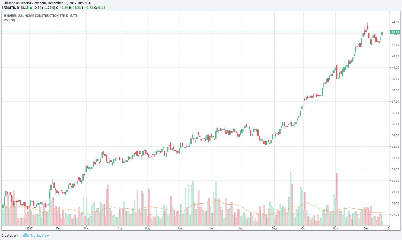Select the Oct label on time axis
The height and width of the screenshot is (240, 402).
click(x=303, y=228)
